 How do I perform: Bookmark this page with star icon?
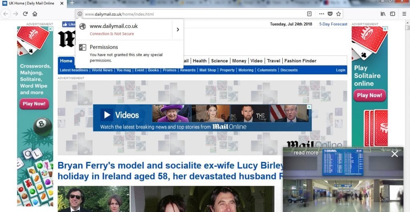pos(338,14)
